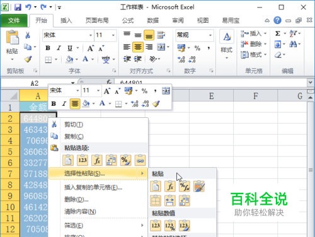Expand the Name Box dropdown arrow
The width and height of the screenshot is (315, 237).
[72, 83]
